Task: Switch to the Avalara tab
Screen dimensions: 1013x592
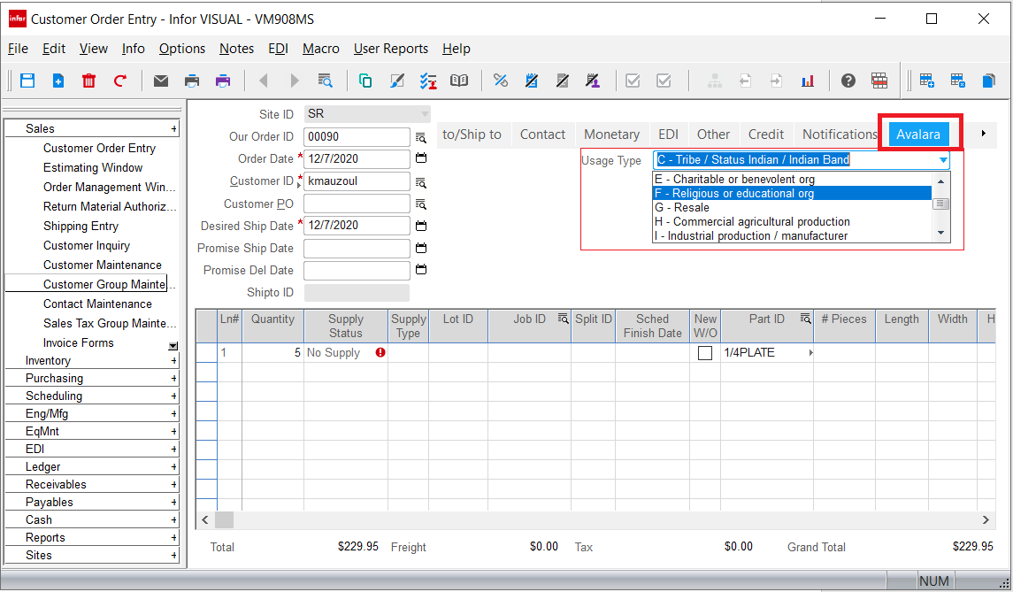Action: pos(918,135)
